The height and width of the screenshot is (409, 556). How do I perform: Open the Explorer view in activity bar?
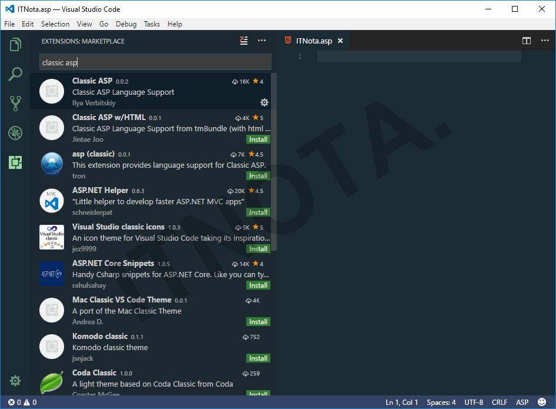coord(15,44)
